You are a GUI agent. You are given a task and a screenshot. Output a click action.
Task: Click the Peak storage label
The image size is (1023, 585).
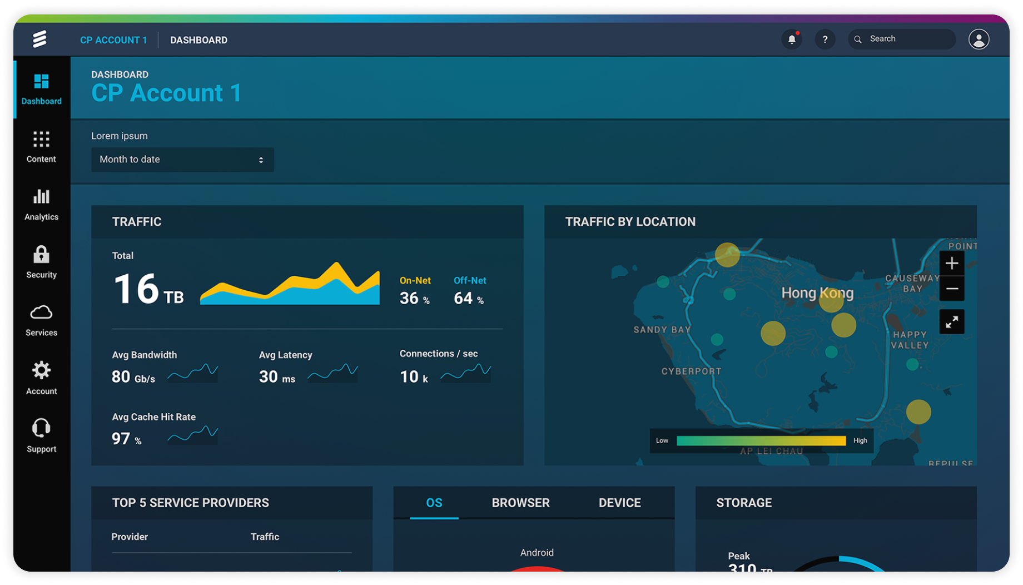click(x=739, y=556)
